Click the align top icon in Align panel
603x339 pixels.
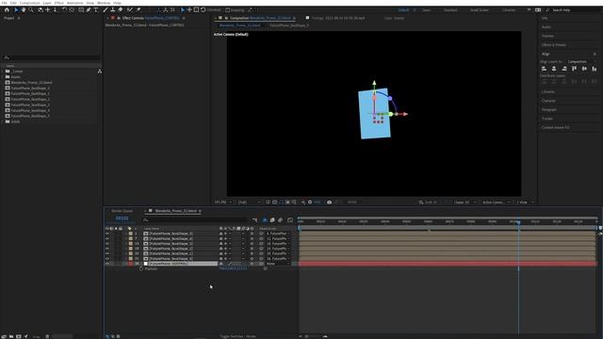coord(574,69)
